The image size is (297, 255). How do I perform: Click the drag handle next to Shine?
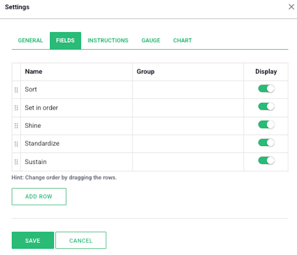tap(16, 126)
